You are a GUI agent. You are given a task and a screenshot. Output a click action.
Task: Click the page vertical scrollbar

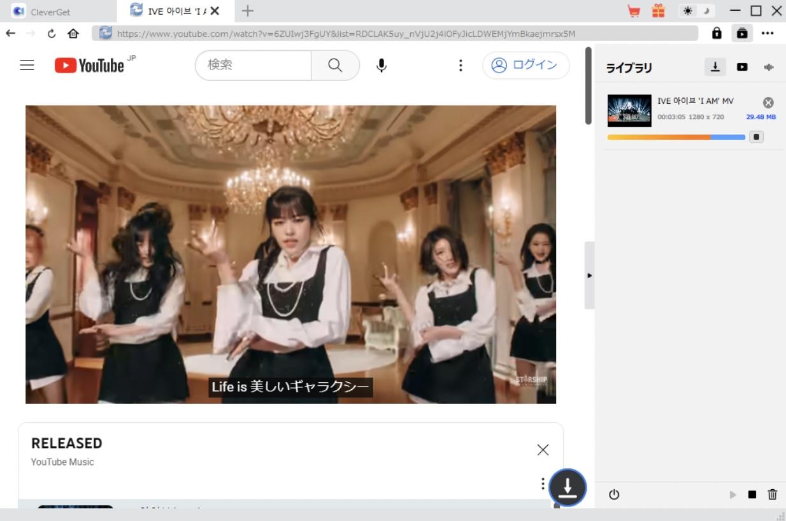588,86
